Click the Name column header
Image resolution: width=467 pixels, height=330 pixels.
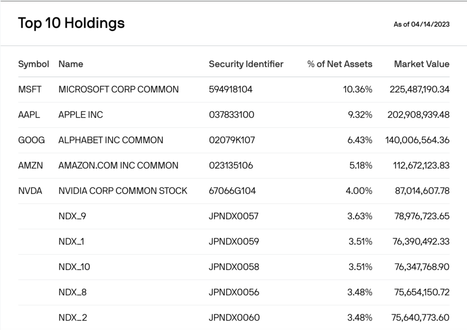pyautogui.click(x=71, y=64)
